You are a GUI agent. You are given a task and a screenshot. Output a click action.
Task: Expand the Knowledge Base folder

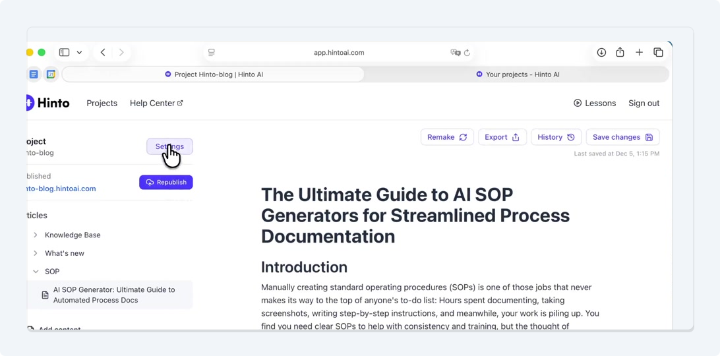(36, 235)
